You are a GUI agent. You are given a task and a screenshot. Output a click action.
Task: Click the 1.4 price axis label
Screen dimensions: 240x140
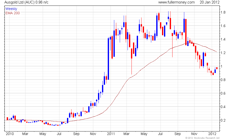[x=223, y=39]
